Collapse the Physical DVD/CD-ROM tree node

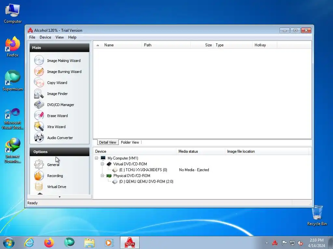pyautogui.click(x=102, y=175)
